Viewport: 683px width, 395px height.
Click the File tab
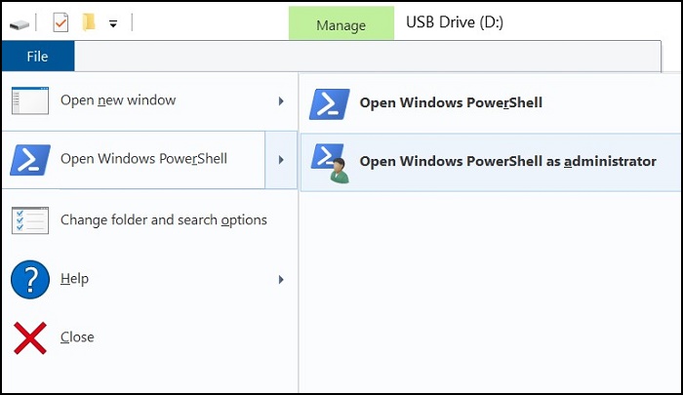click(37, 57)
